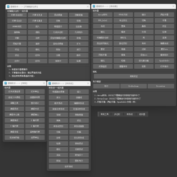Open the 多边形 toolbar tab
Viewport: 177px width, 177px height.
(117, 114)
